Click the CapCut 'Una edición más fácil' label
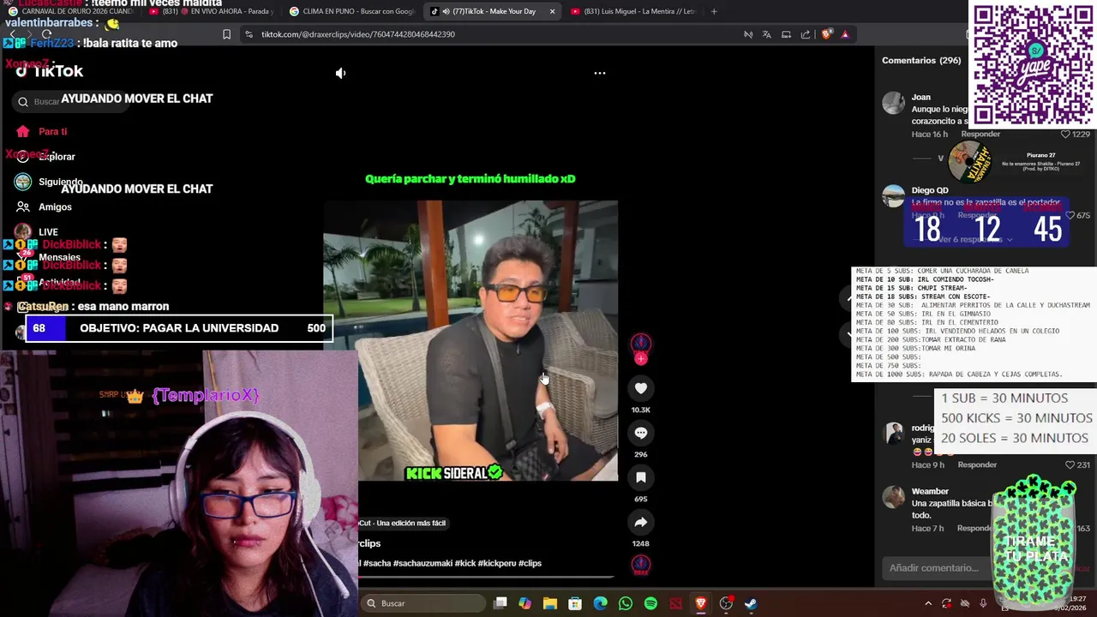1097x617 pixels. pyautogui.click(x=402, y=523)
